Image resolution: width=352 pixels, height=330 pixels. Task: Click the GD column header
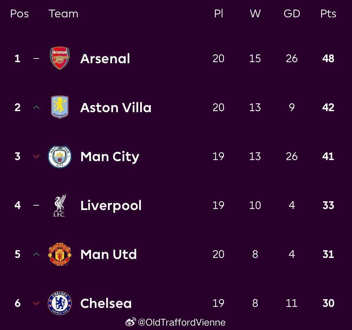tap(292, 14)
